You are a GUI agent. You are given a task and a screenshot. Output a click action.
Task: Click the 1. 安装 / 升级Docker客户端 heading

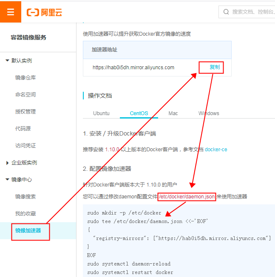(119, 133)
